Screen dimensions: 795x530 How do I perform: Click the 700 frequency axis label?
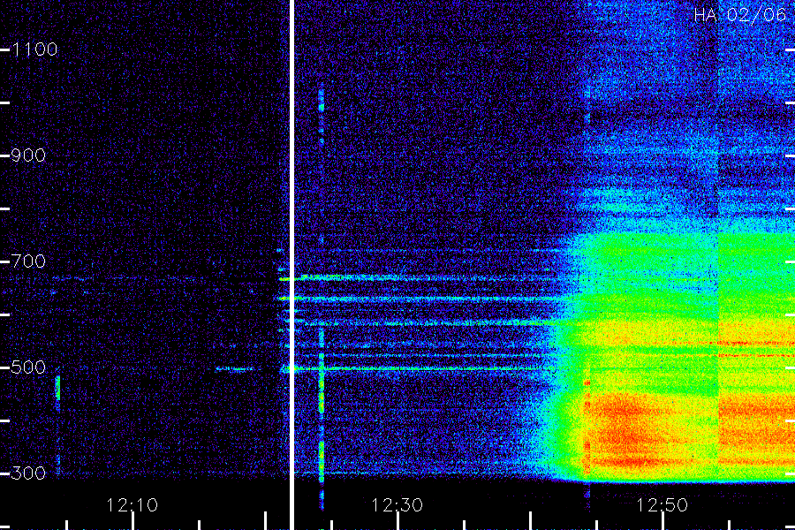tap(28, 261)
